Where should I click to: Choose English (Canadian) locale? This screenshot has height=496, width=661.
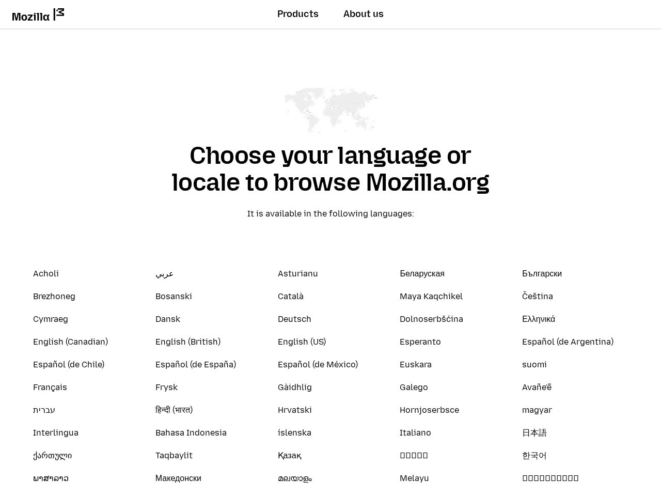pyautogui.click(x=70, y=342)
